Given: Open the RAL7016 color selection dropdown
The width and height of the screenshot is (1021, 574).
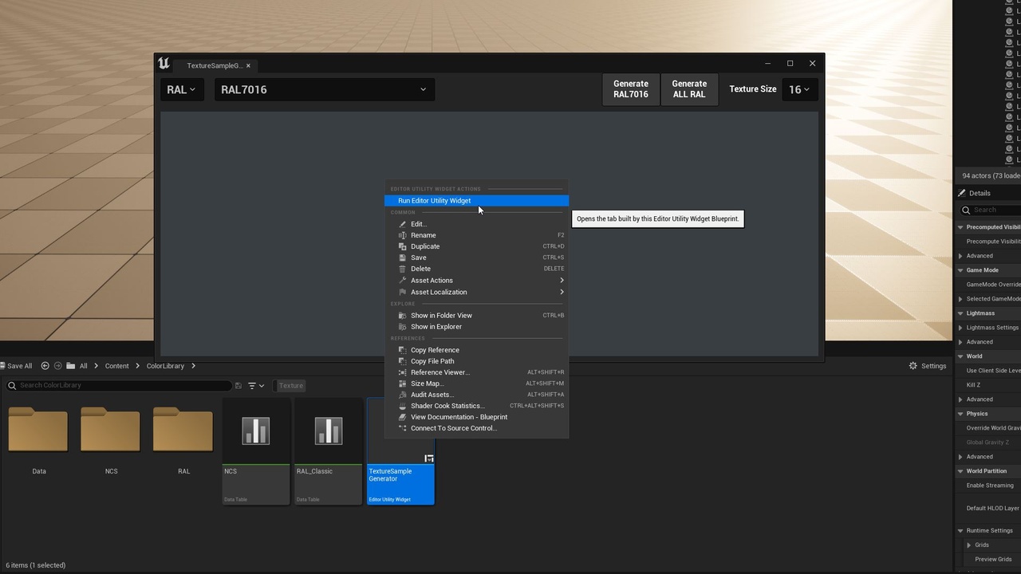Looking at the screenshot, I should [x=325, y=89].
